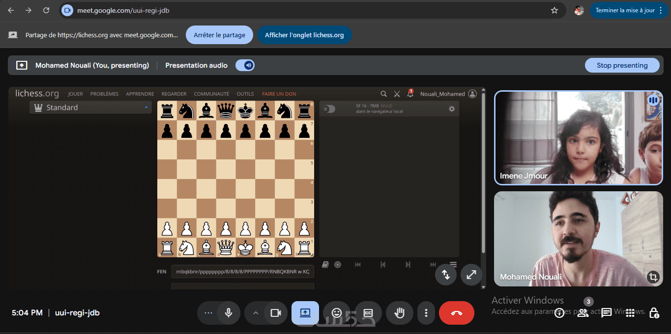Step to next move
Image resolution: width=671 pixels, height=334 pixels.
point(408,264)
